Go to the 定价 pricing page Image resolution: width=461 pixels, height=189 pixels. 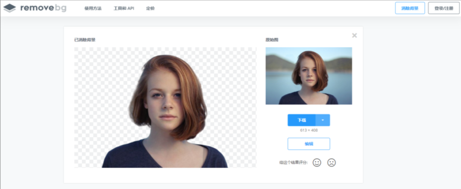150,9
